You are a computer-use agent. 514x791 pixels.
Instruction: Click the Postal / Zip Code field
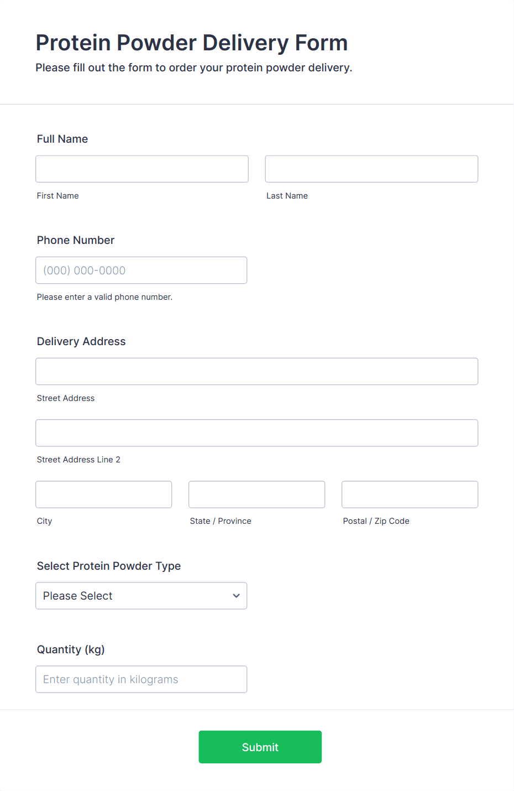tap(410, 494)
